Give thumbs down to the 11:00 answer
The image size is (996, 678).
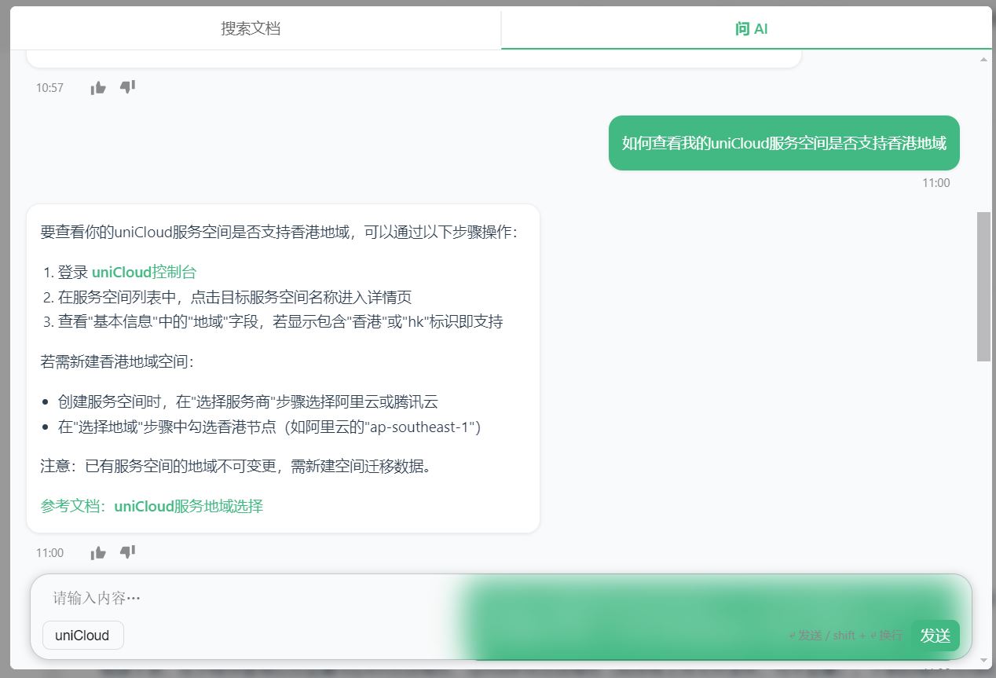[x=127, y=552]
